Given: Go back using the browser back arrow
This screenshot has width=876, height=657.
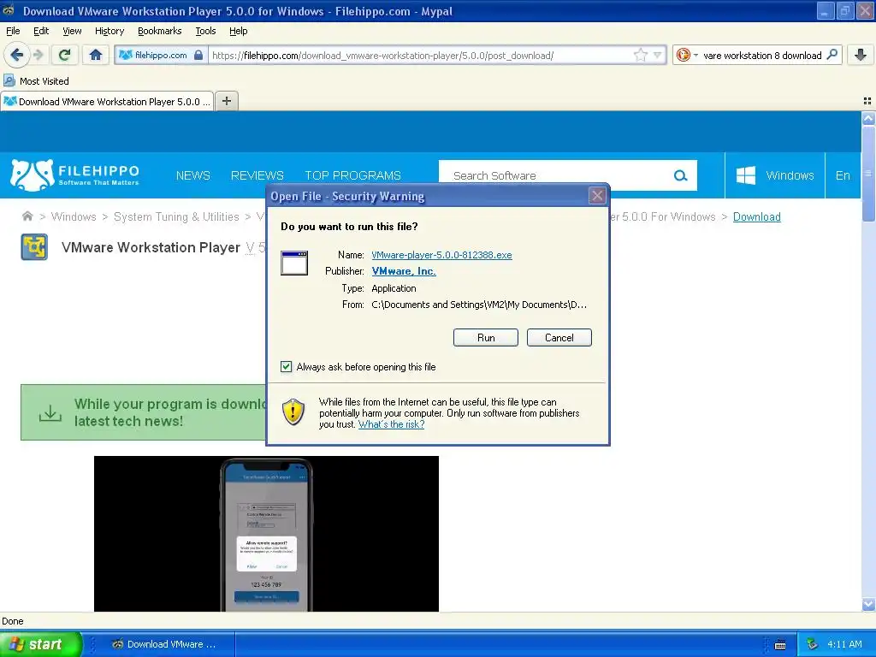Looking at the screenshot, I should point(16,55).
